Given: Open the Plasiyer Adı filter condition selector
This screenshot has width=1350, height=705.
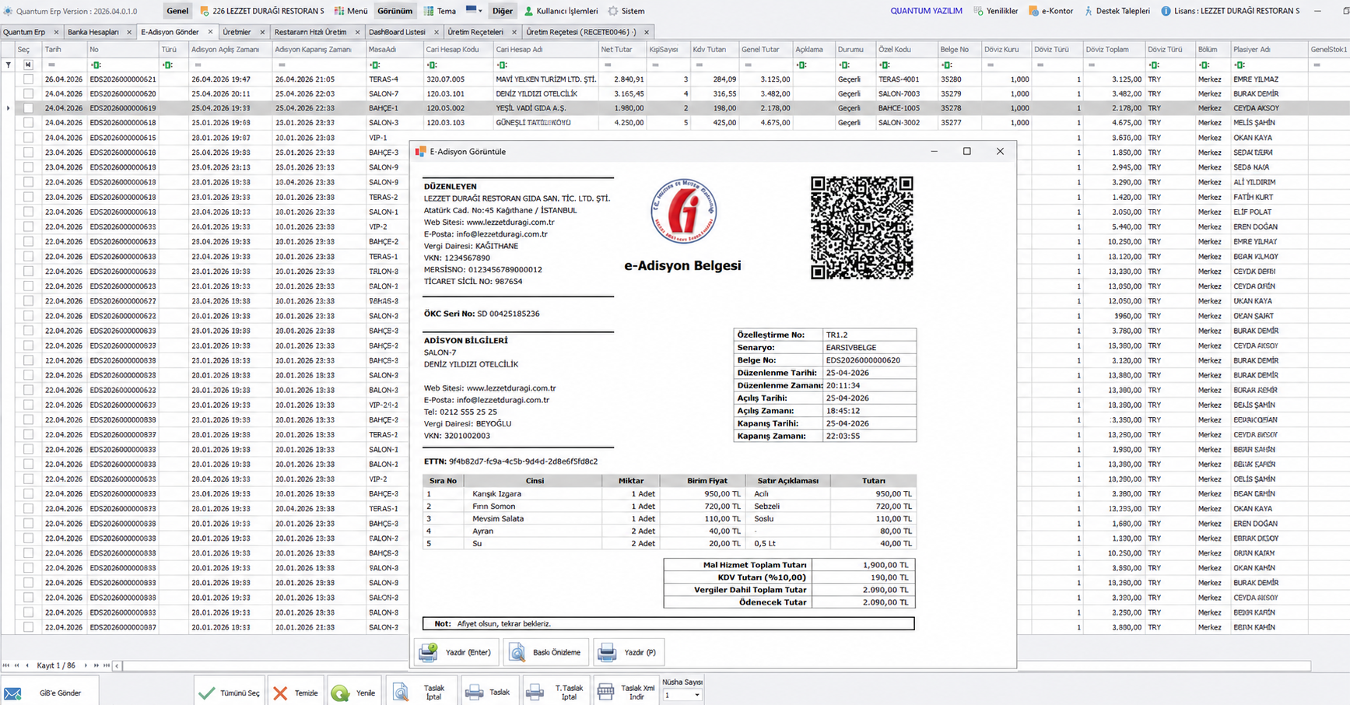Looking at the screenshot, I should point(1239,65).
